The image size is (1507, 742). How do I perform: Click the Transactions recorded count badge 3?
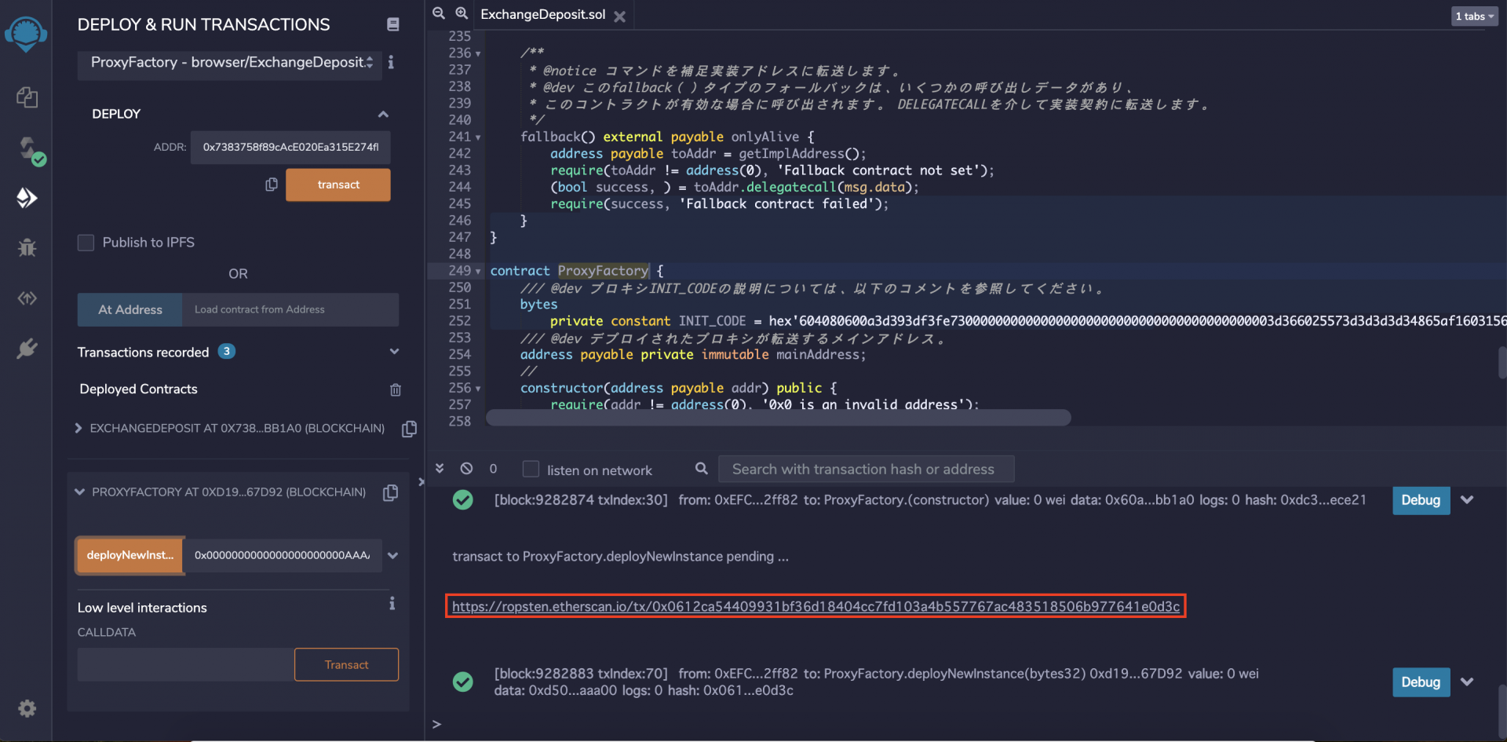tap(227, 351)
